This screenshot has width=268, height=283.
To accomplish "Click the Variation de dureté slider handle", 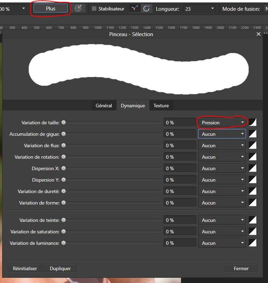I will pyautogui.click(x=63, y=191).
